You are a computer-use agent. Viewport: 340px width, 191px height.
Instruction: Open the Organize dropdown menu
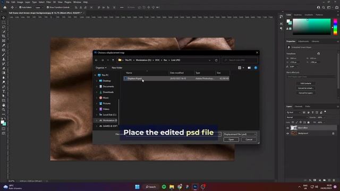click(x=101, y=68)
